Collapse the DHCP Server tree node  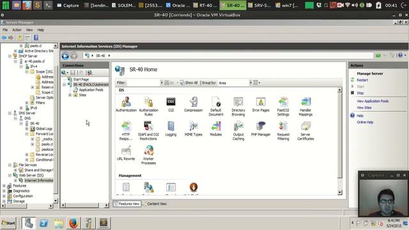coord(10,56)
